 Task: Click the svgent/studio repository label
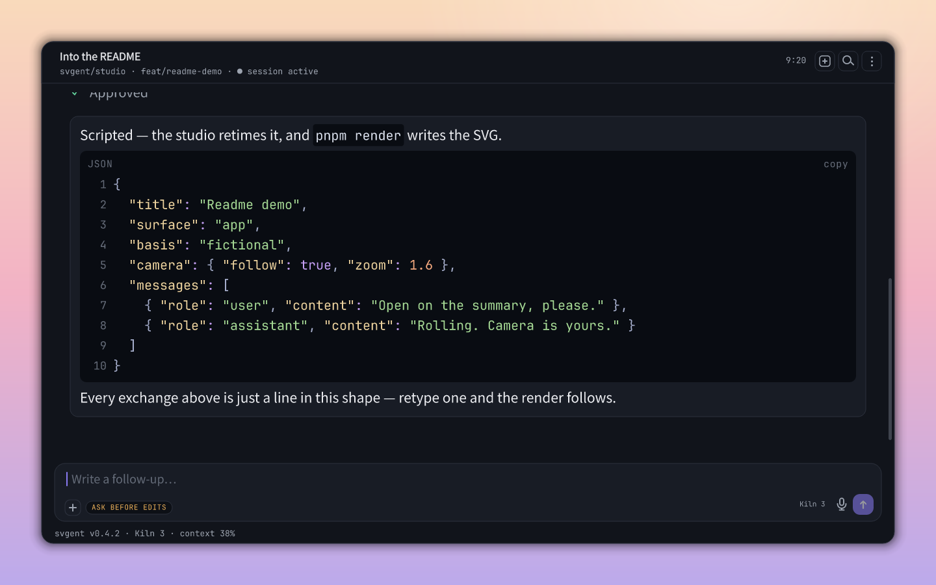tap(93, 71)
